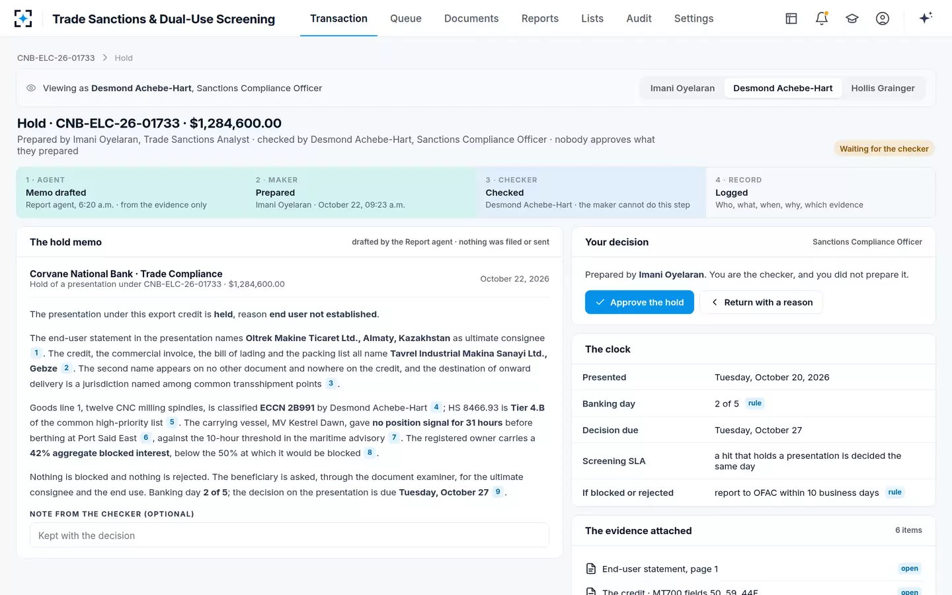
Task: Open the layout panel icon
Action: (791, 19)
